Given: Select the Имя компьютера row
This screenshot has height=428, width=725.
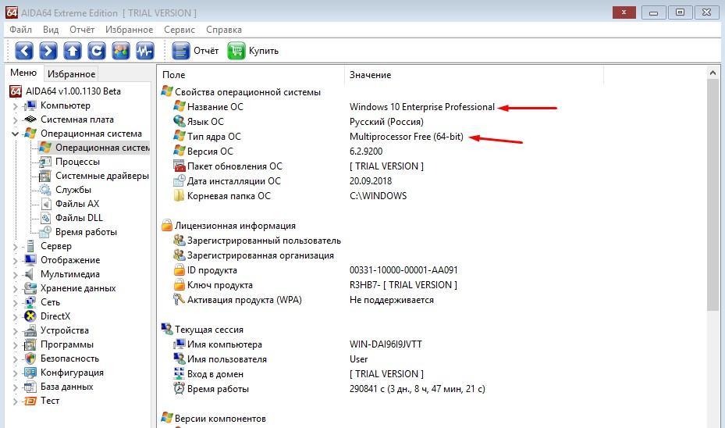Looking at the screenshot, I should point(297,344).
